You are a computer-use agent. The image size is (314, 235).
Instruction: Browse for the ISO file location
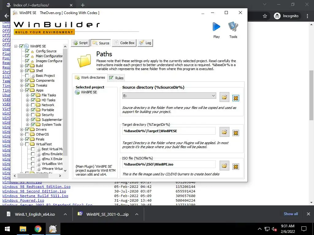tap(224, 166)
